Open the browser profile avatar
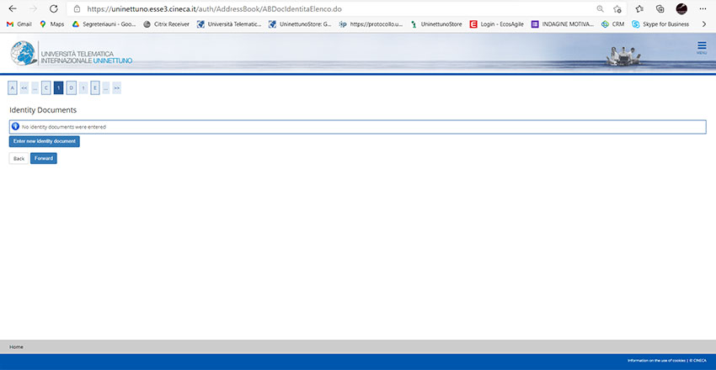716x370 pixels. (681, 8)
